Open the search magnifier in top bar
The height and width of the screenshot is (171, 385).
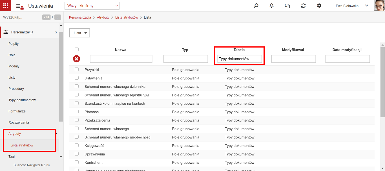(256, 6)
